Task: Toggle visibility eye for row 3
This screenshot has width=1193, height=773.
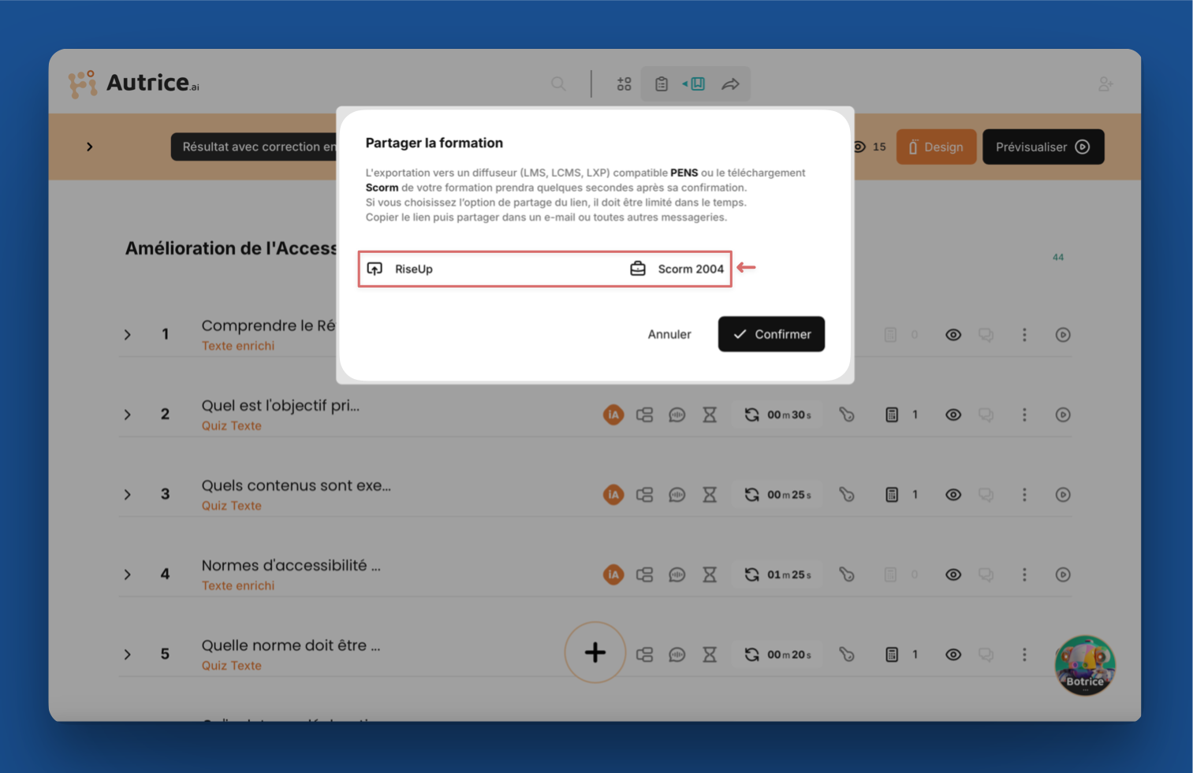Action: (953, 495)
